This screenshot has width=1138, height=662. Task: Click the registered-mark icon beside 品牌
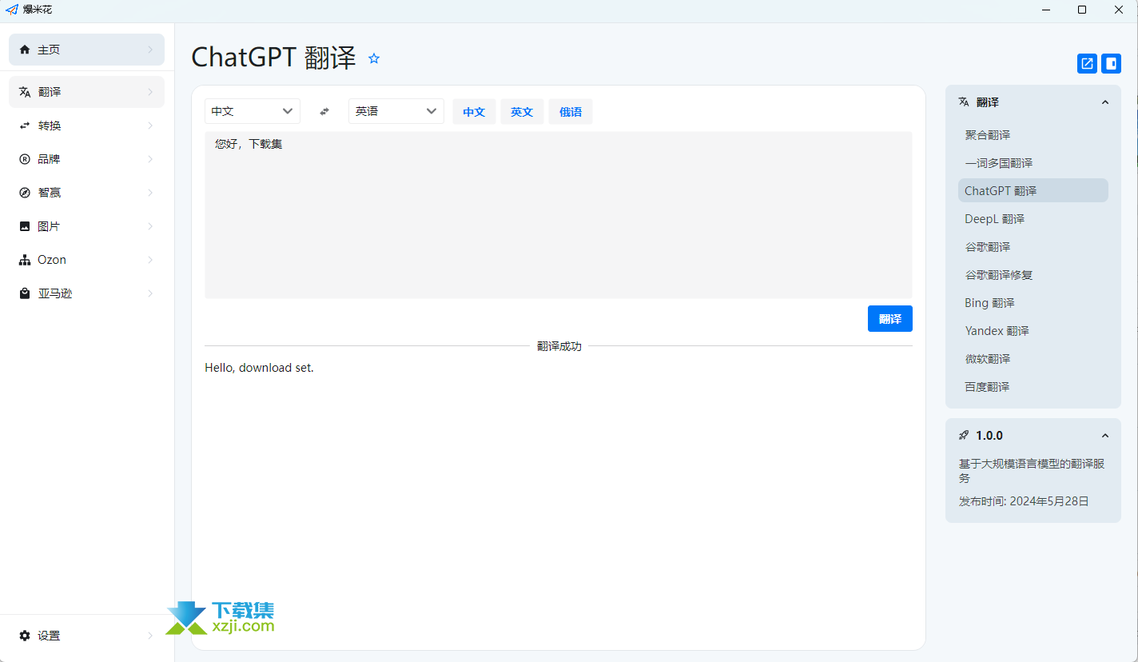(x=25, y=159)
